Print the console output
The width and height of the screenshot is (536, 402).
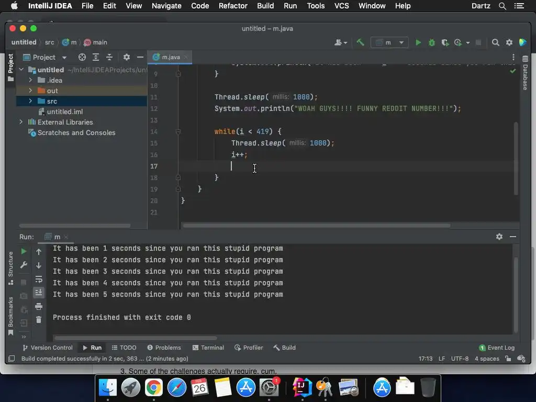(x=39, y=306)
